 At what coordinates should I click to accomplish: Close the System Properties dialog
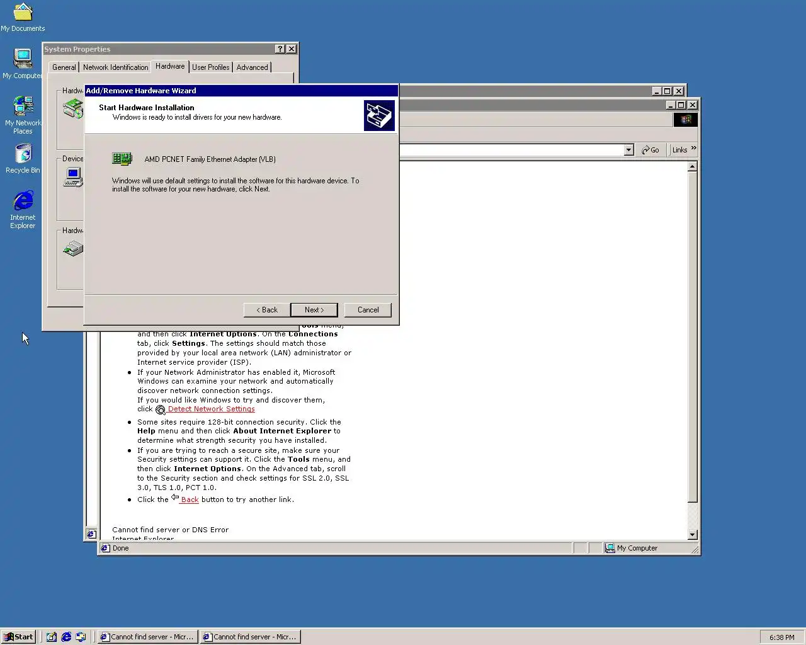click(x=292, y=49)
